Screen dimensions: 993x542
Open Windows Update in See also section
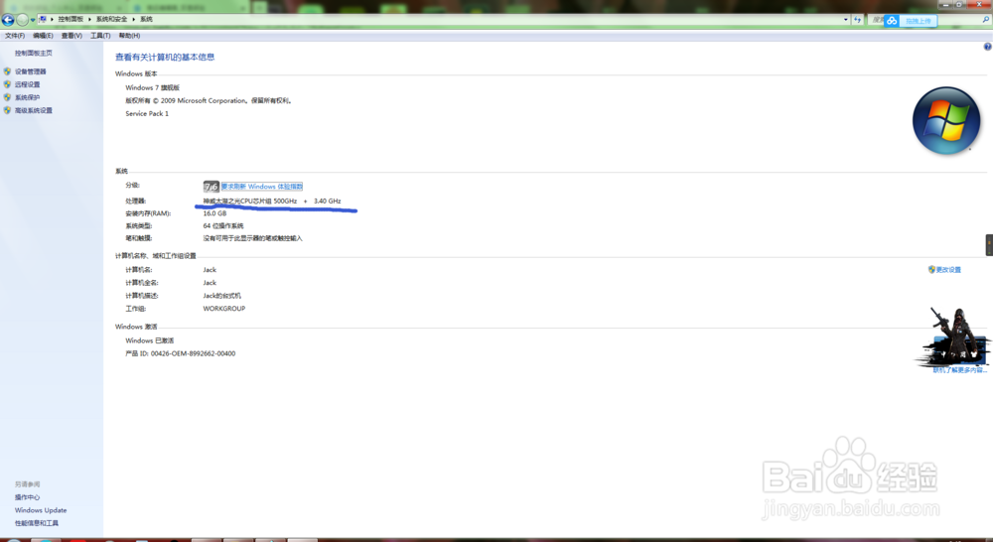pos(41,509)
